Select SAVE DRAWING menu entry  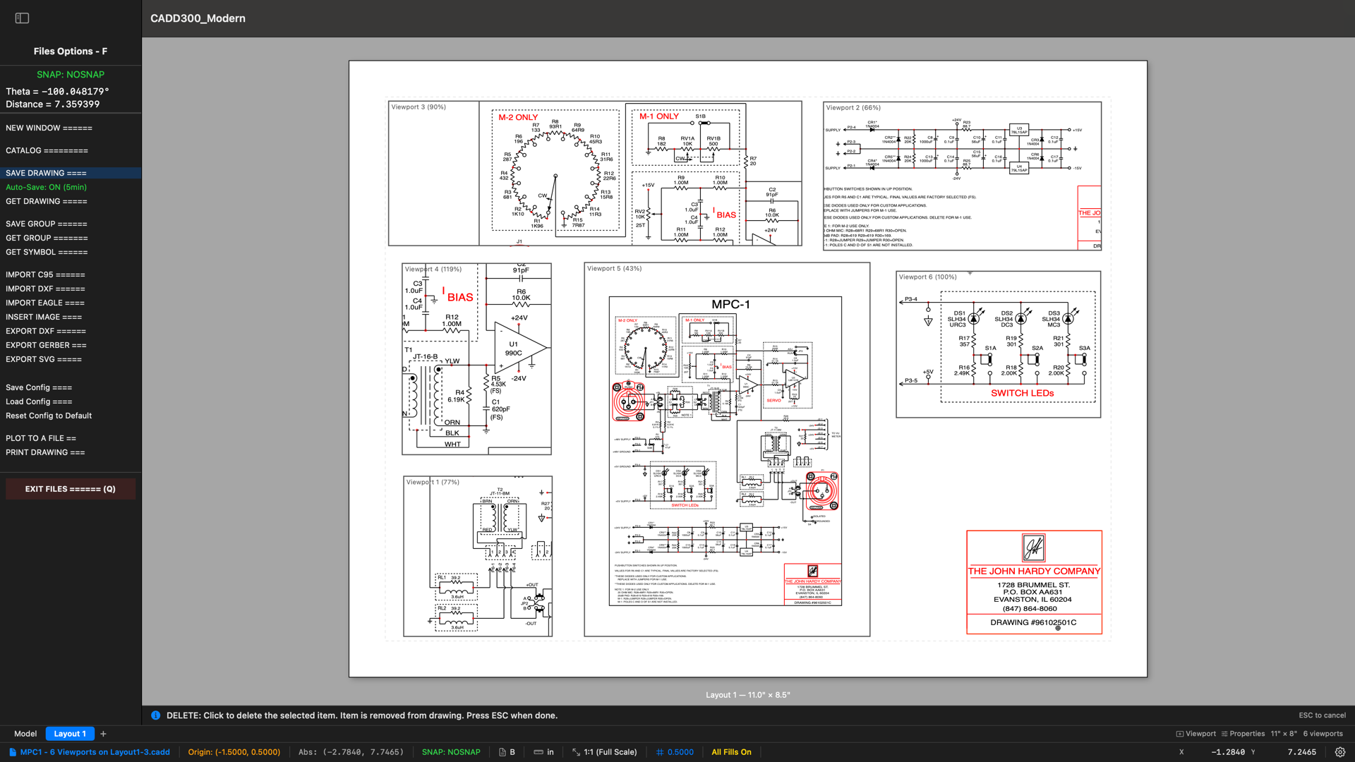click(71, 173)
